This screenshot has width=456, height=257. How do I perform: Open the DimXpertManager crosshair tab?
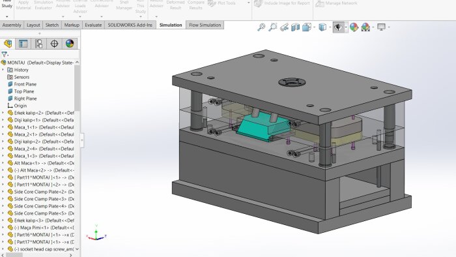tap(54, 44)
